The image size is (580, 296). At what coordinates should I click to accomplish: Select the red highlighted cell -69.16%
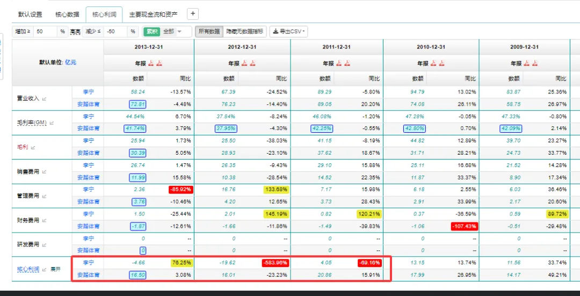pyautogui.click(x=369, y=263)
